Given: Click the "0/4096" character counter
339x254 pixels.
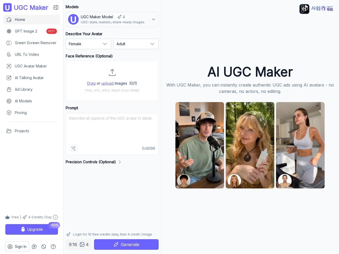Looking at the screenshot, I should (149, 148).
